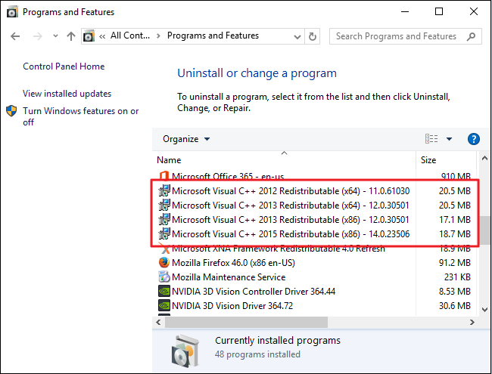Click the Mozilla Firefox 46.0 icon

coord(163,262)
